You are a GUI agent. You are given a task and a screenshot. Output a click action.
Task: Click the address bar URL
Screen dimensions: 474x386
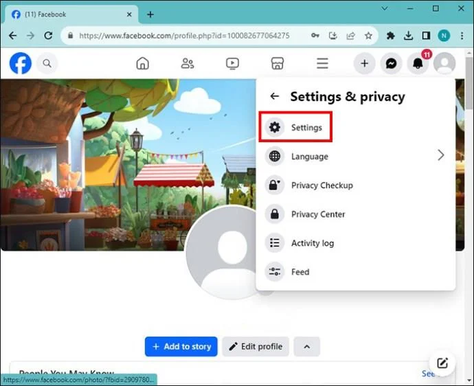[x=184, y=36]
